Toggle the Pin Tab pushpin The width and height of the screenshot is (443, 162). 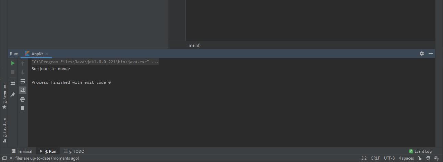click(13, 95)
